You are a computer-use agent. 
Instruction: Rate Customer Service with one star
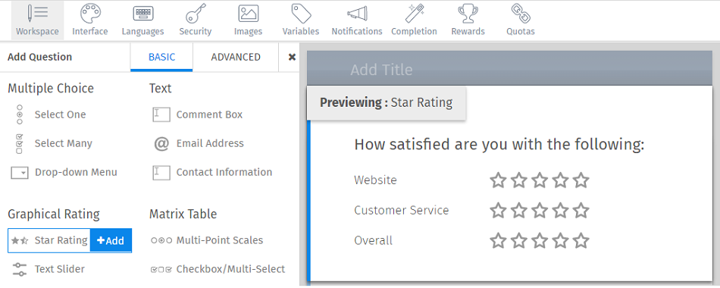click(x=498, y=211)
